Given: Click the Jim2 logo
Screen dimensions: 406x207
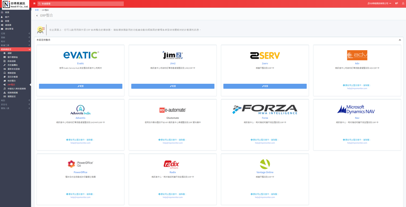Looking at the screenshot, I should [x=173, y=55].
